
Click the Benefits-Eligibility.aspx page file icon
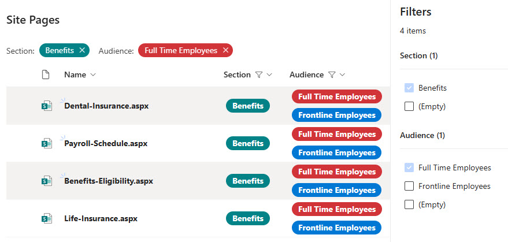(x=47, y=181)
